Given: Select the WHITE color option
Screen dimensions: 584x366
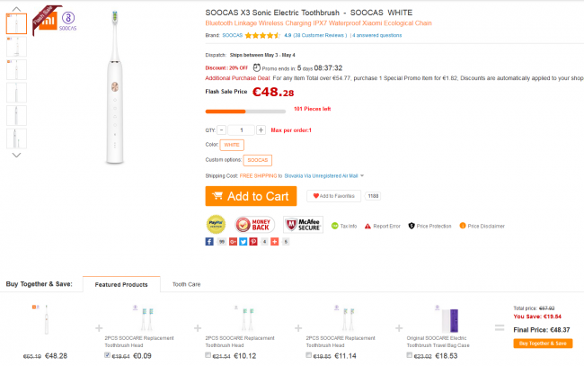Looking at the screenshot, I should click(232, 144).
